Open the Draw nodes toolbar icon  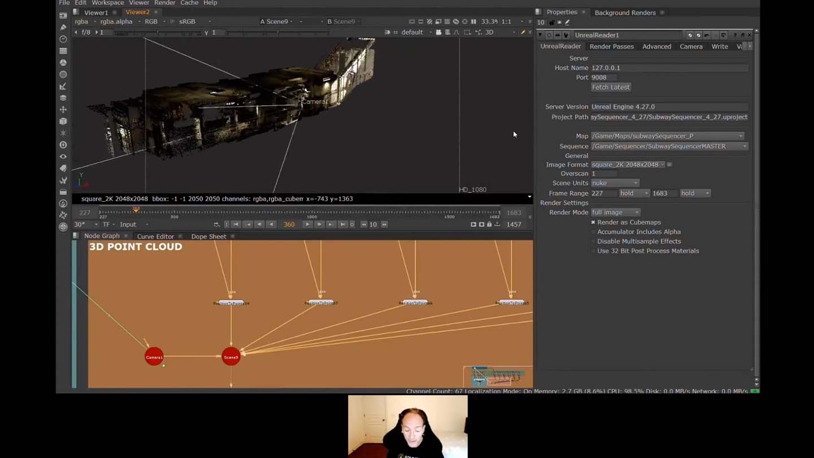pyautogui.click(x=63, y=27)
